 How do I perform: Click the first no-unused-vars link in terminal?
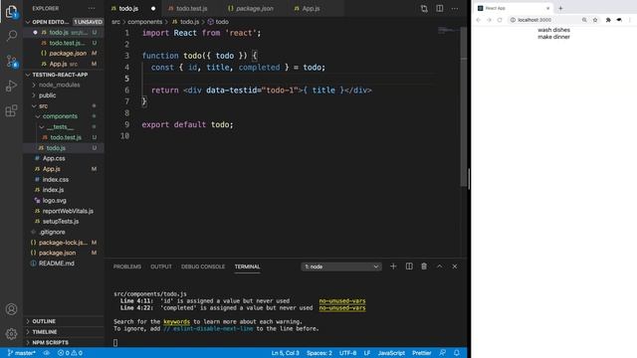tap(342, 301)
